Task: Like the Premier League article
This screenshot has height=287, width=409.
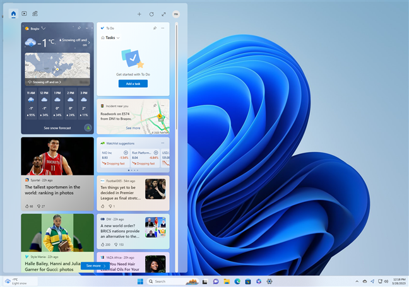Action: 102,206
